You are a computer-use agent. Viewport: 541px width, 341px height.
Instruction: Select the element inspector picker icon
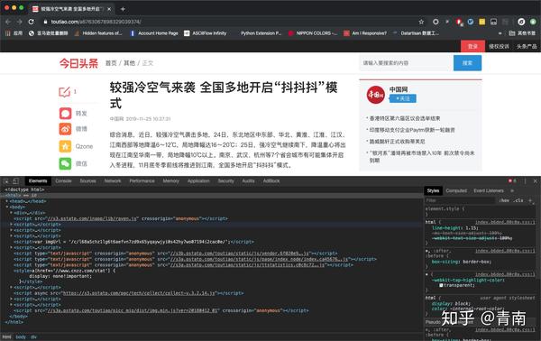6,180
